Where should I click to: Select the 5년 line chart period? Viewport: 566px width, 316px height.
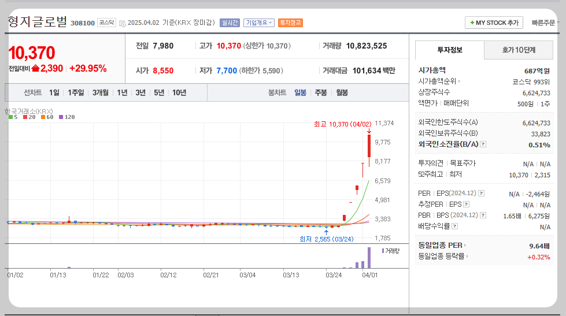click(159, 92)
